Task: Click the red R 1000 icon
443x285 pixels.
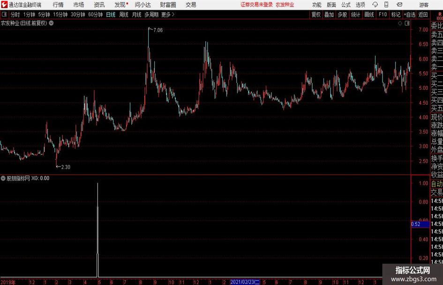Action: click(x=440, y=16)
